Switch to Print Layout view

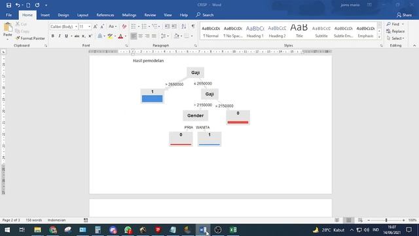tap(348, 220)
